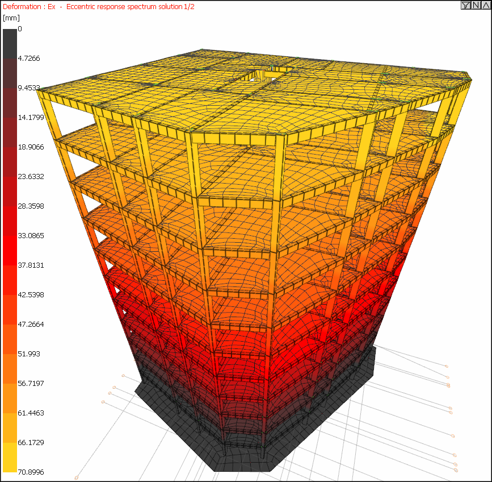This screenshot has height=482, width=492.
Task: Select the yellow bottom legend swatch
Action: pyautogui.click(x=10, y=457)
